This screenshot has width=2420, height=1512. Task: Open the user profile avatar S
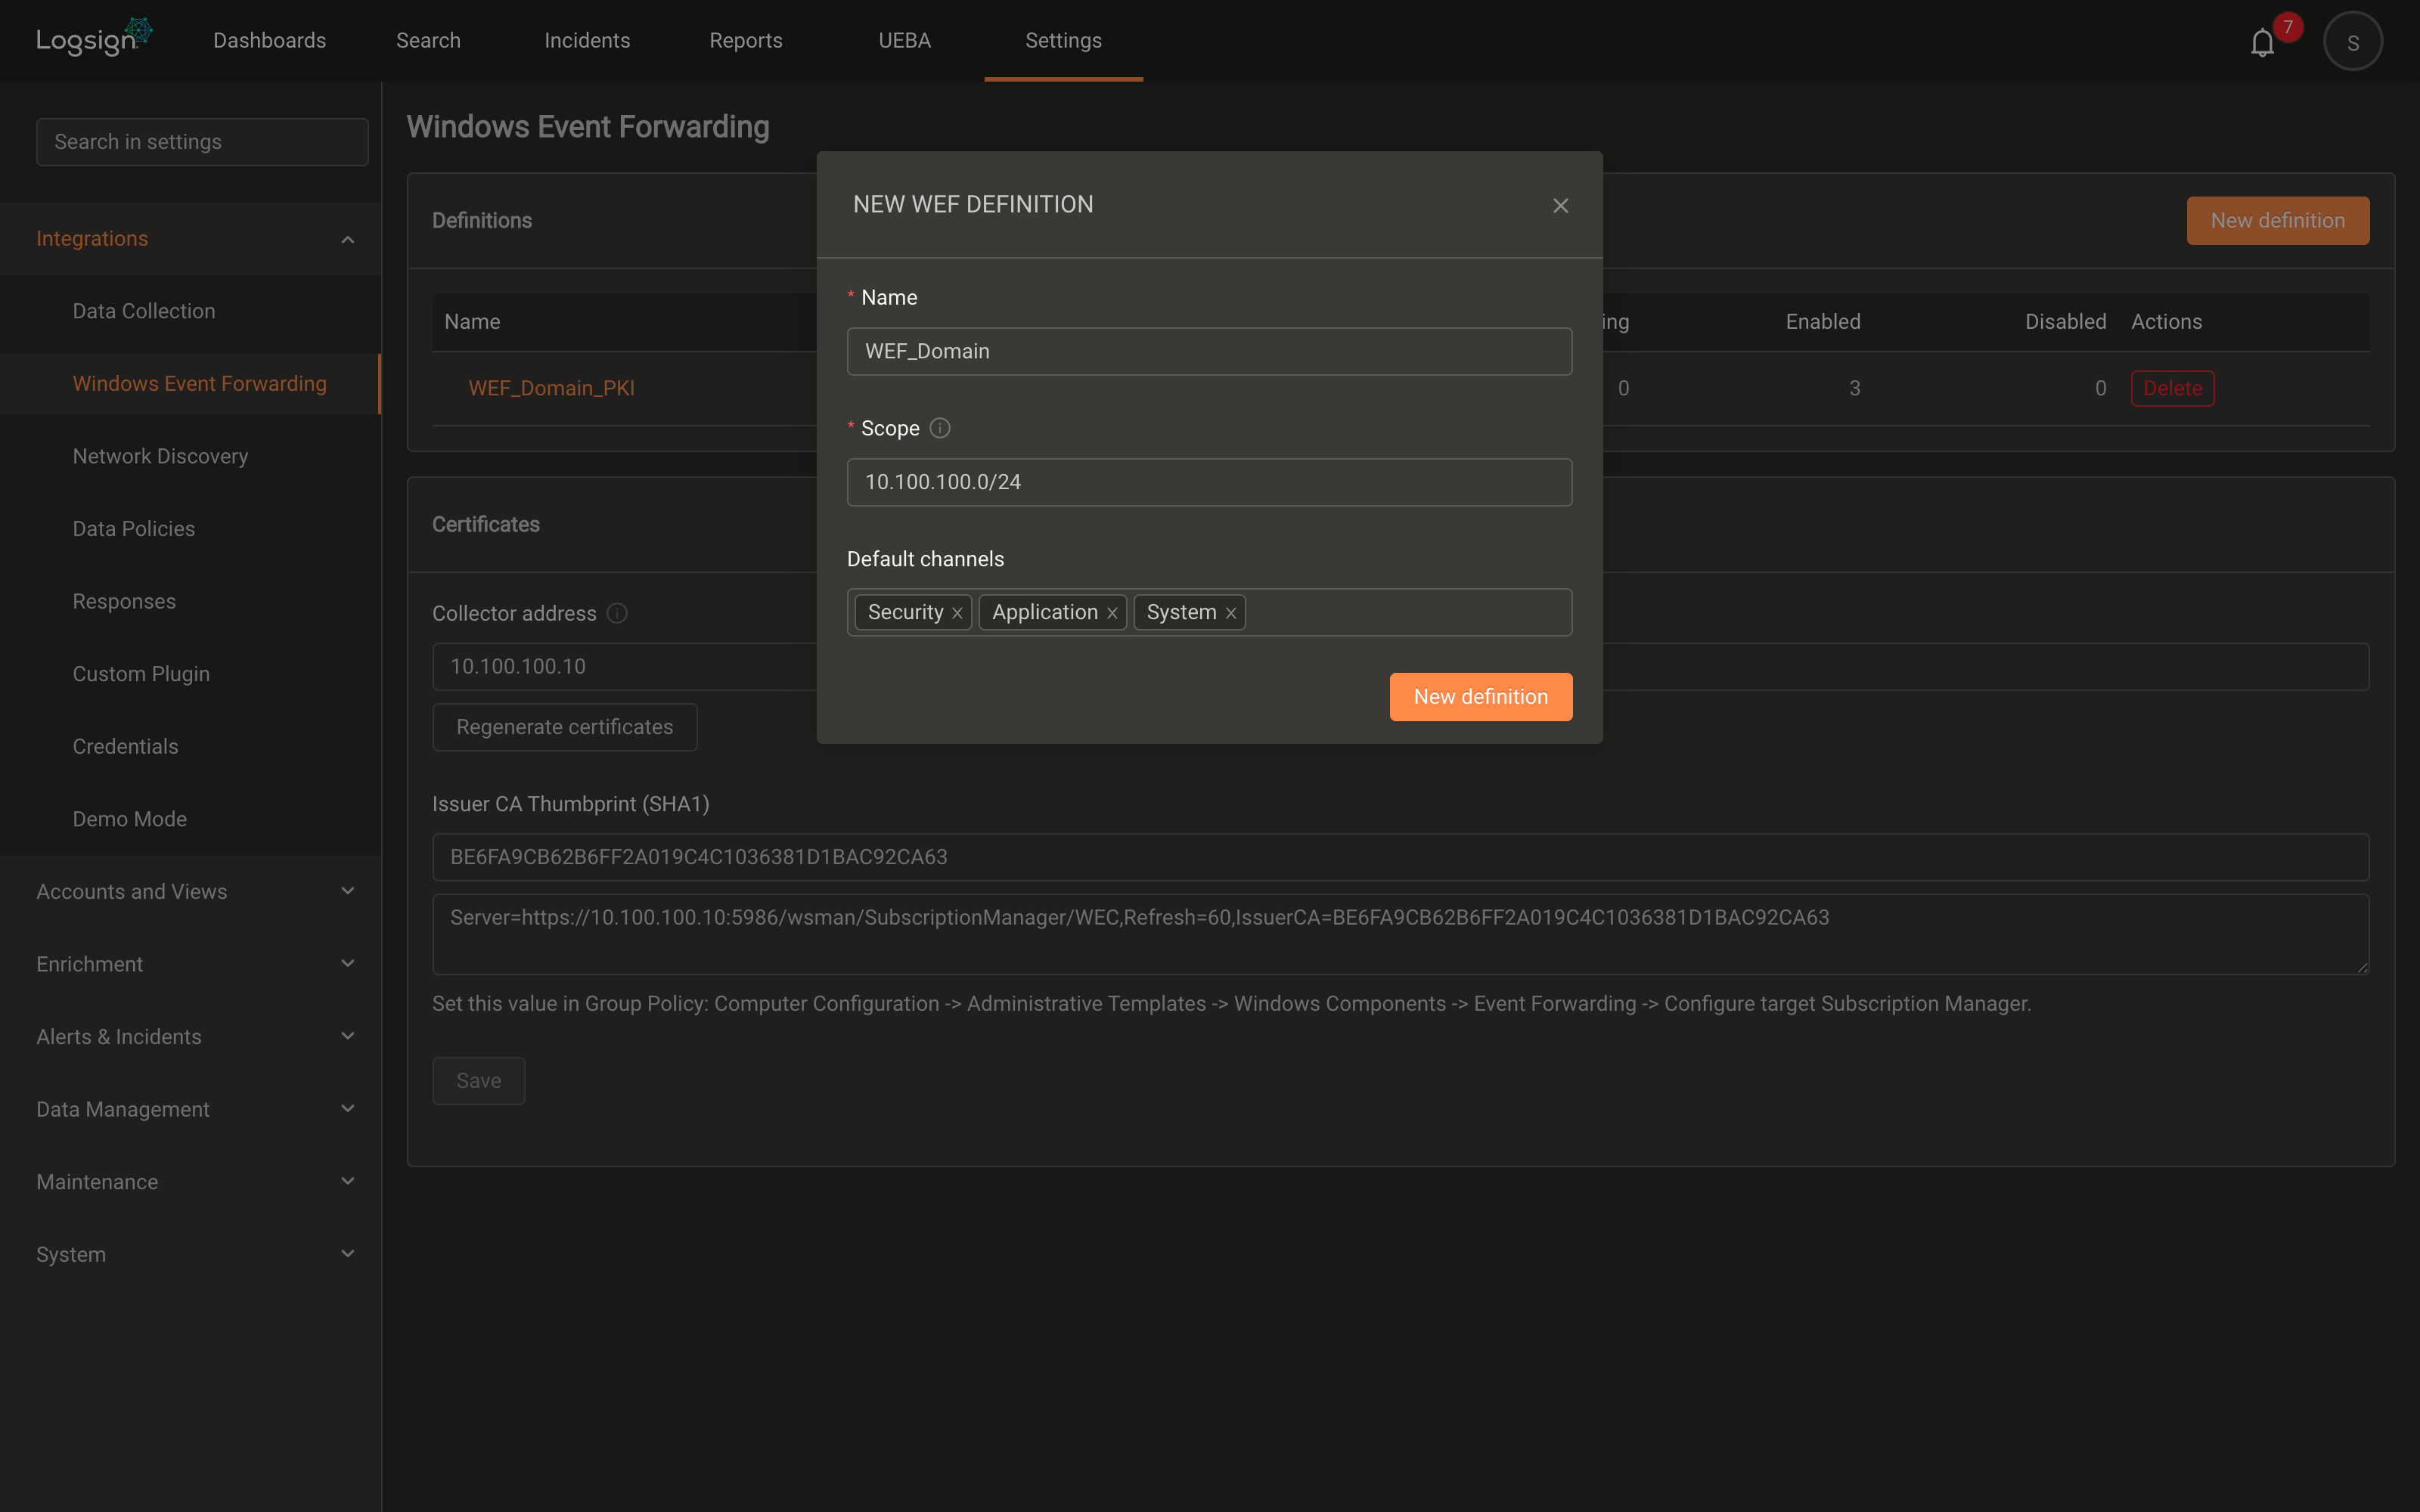point(2353,42)
